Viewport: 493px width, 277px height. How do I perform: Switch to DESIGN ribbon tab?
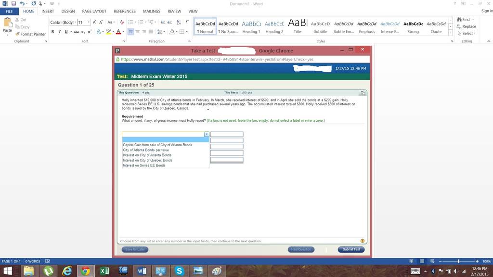point(68,12)
